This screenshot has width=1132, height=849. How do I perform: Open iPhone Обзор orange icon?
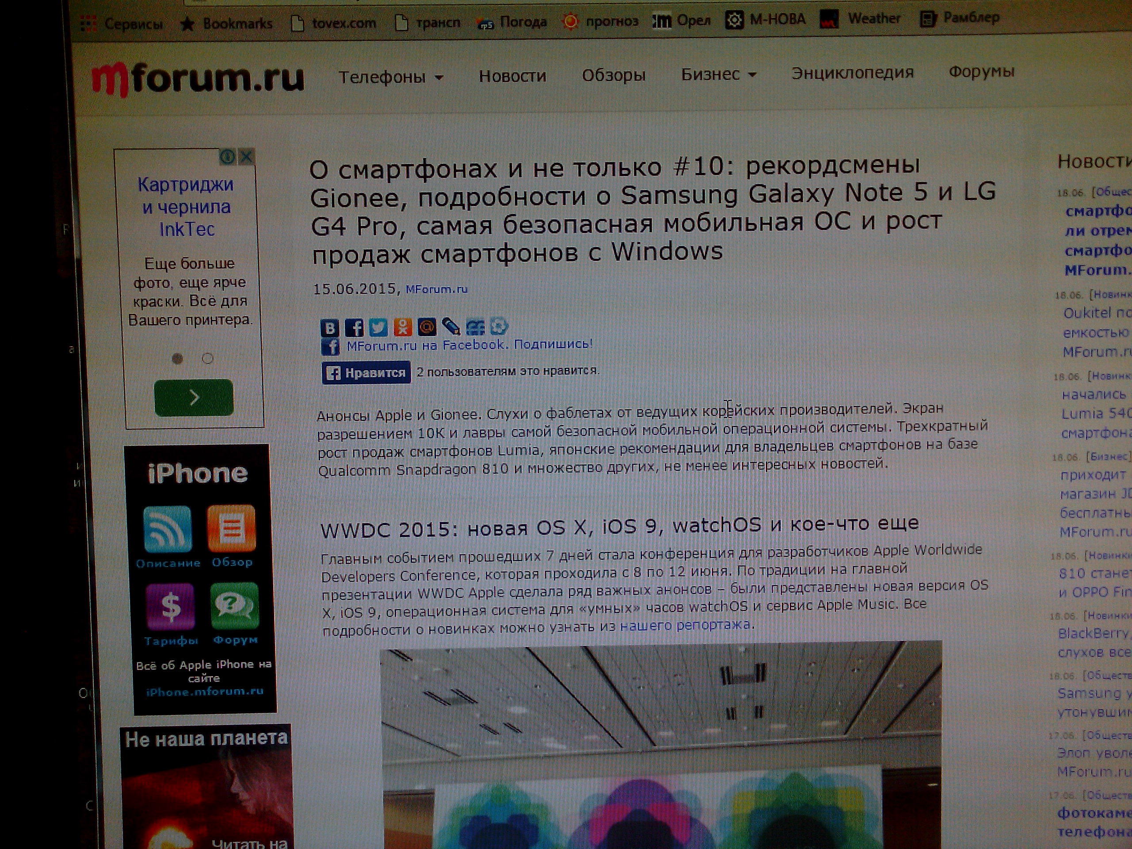231,528
